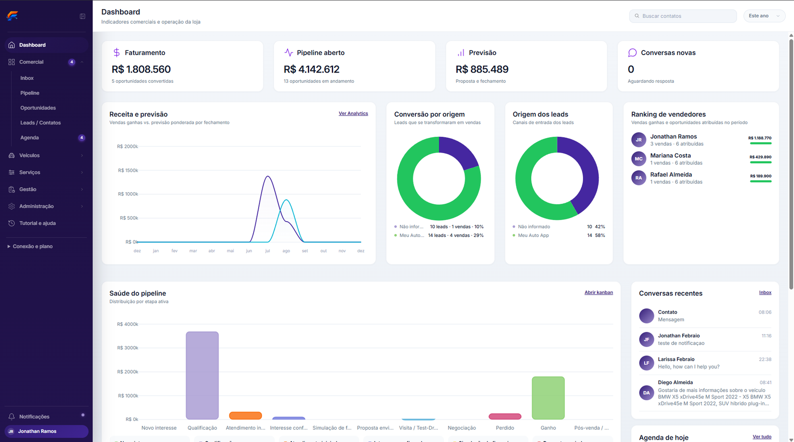
Task: Click Jonathan Ramos green progress bar
Action: pos(760,143)
